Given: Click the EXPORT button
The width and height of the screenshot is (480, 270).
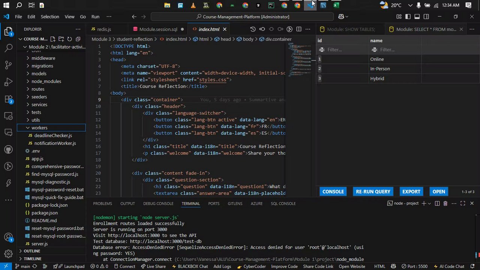Looking at the screenshot, I should coord(411,192).
